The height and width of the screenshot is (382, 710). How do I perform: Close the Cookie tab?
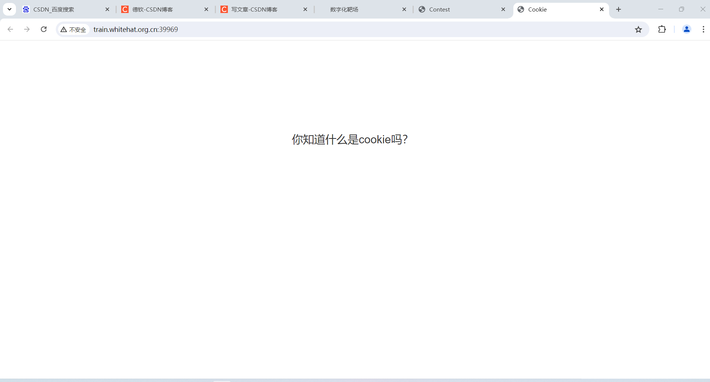click(x=602, y=9)
